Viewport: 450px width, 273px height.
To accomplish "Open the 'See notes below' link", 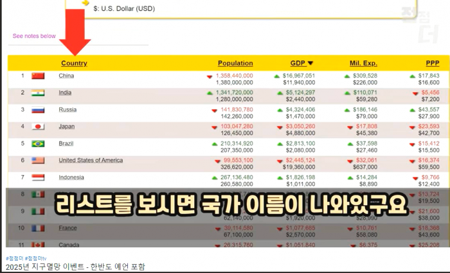I will (34, 36).
